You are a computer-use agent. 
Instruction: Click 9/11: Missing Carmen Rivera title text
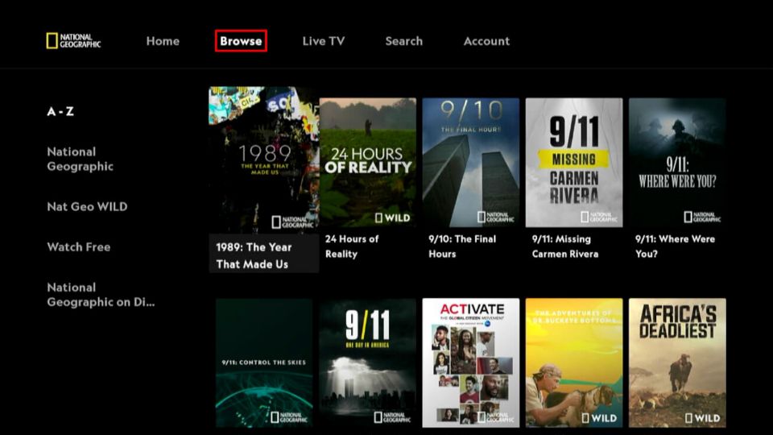[565, 246]
